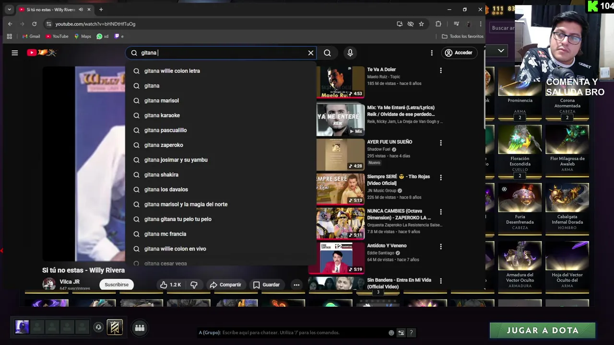Screen dimensions: 614x345
Task: Clear the search box with the X
Action: pyautogui.click(x=311, y=53)
